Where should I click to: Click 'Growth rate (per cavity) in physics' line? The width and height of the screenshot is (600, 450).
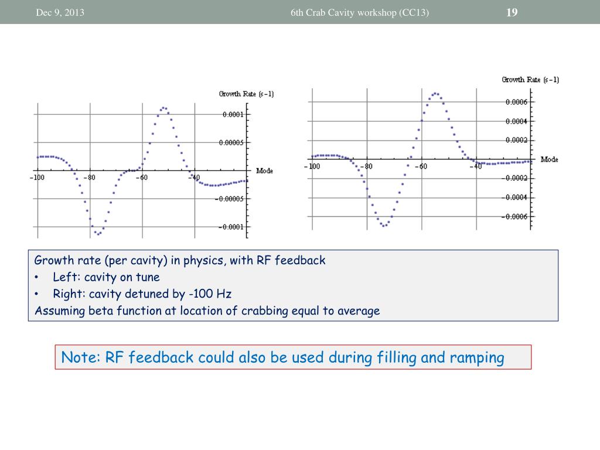180,261
